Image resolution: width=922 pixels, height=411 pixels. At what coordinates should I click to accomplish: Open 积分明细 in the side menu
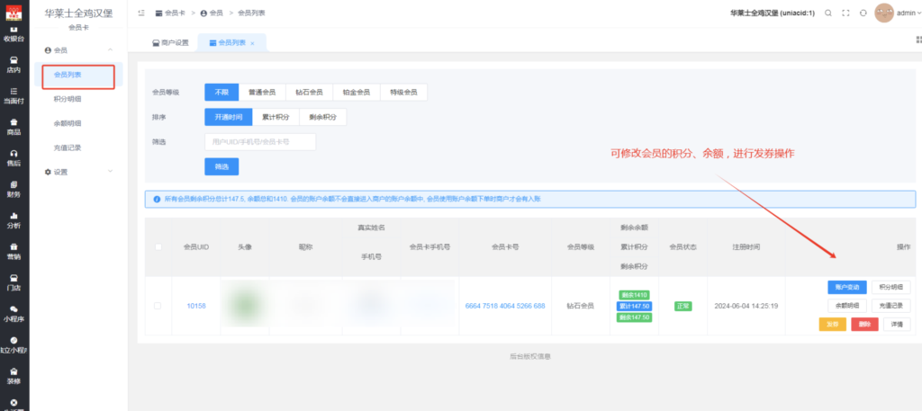coord(68,99)
